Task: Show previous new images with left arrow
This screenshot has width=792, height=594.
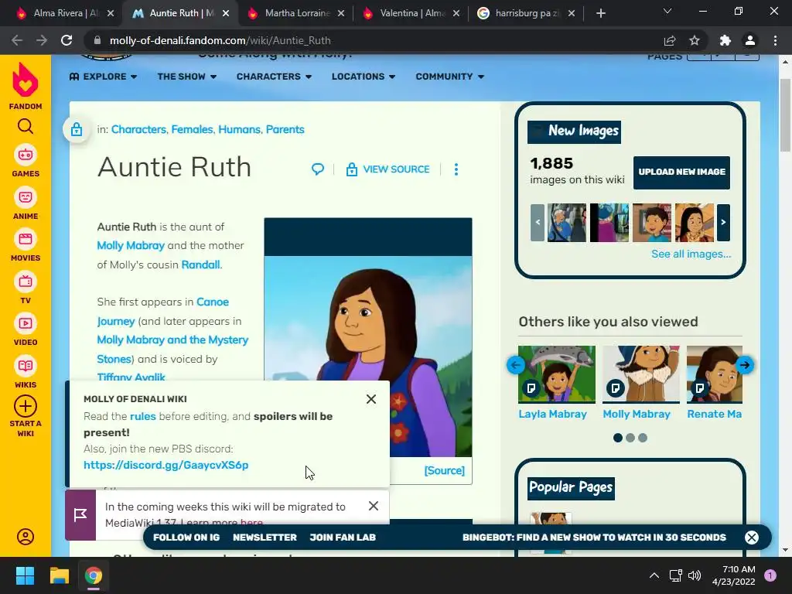Action: pos(538,222)
